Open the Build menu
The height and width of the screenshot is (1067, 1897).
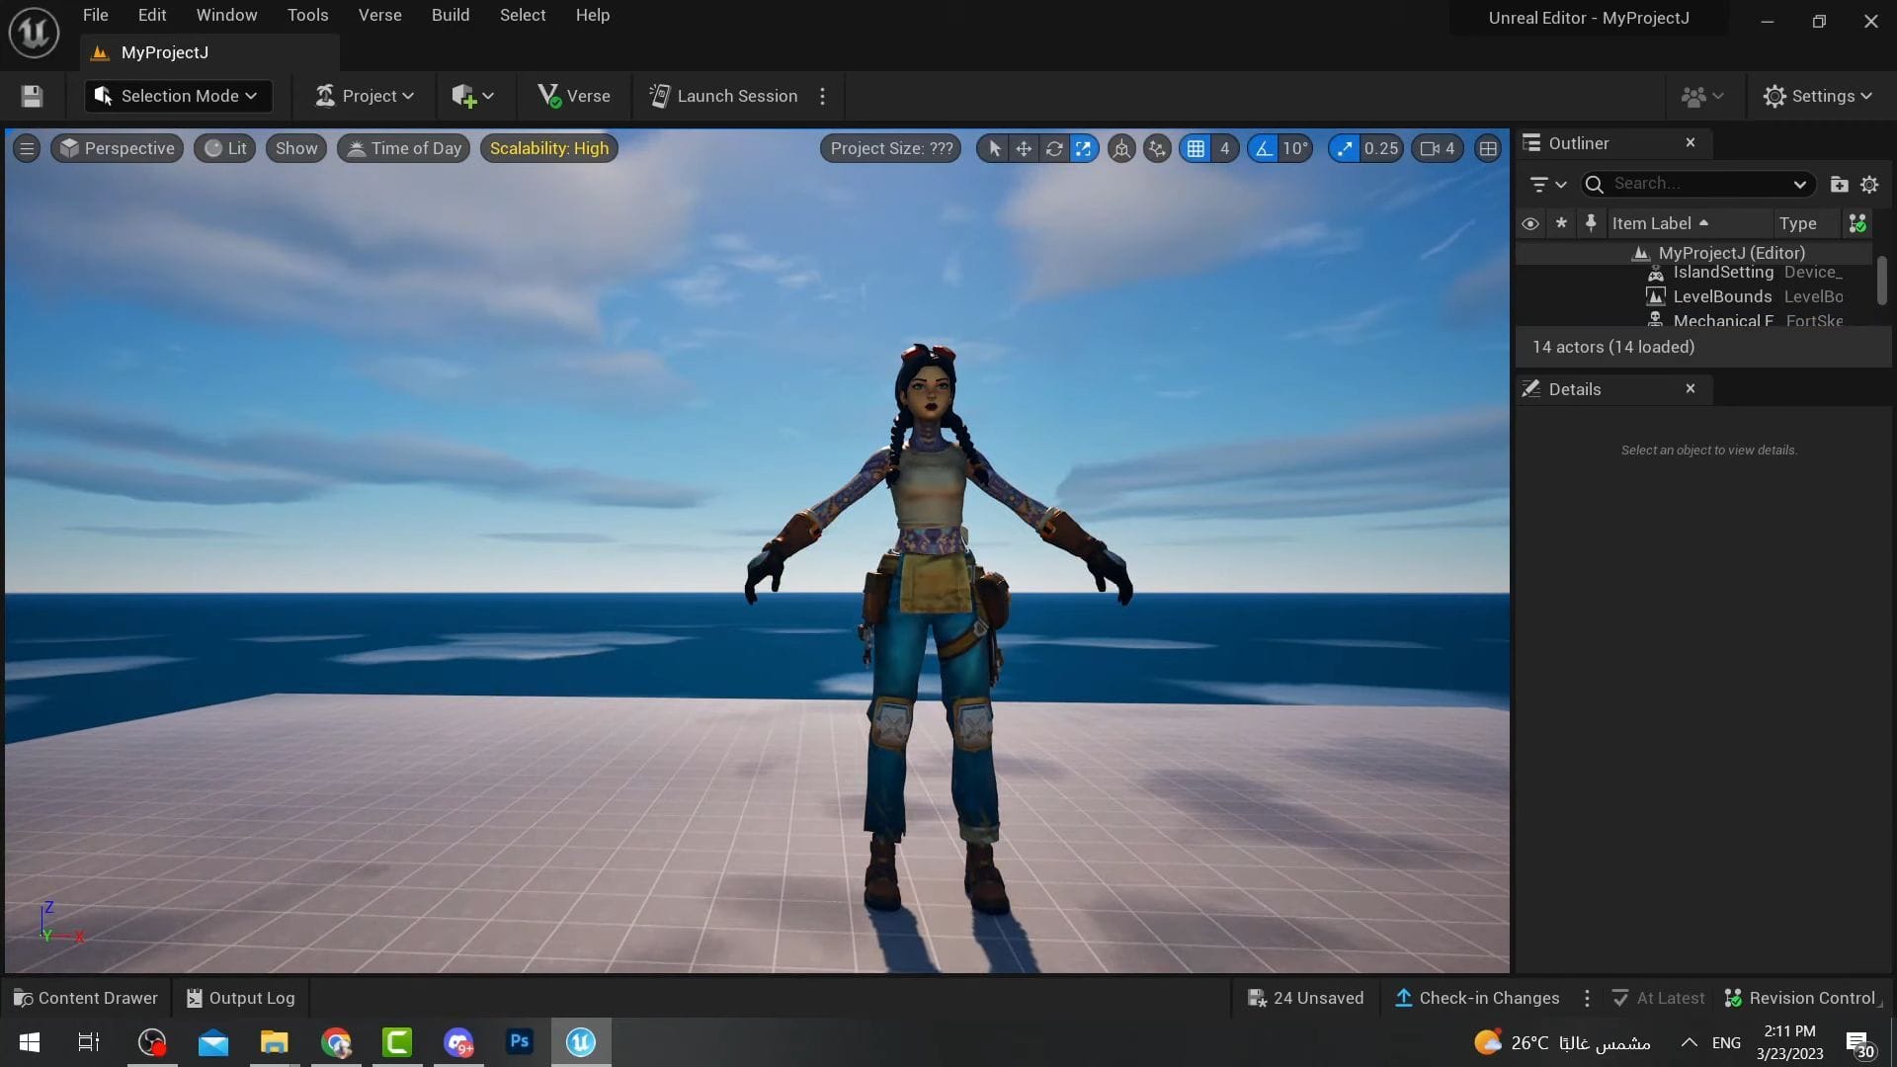[450, 15]
